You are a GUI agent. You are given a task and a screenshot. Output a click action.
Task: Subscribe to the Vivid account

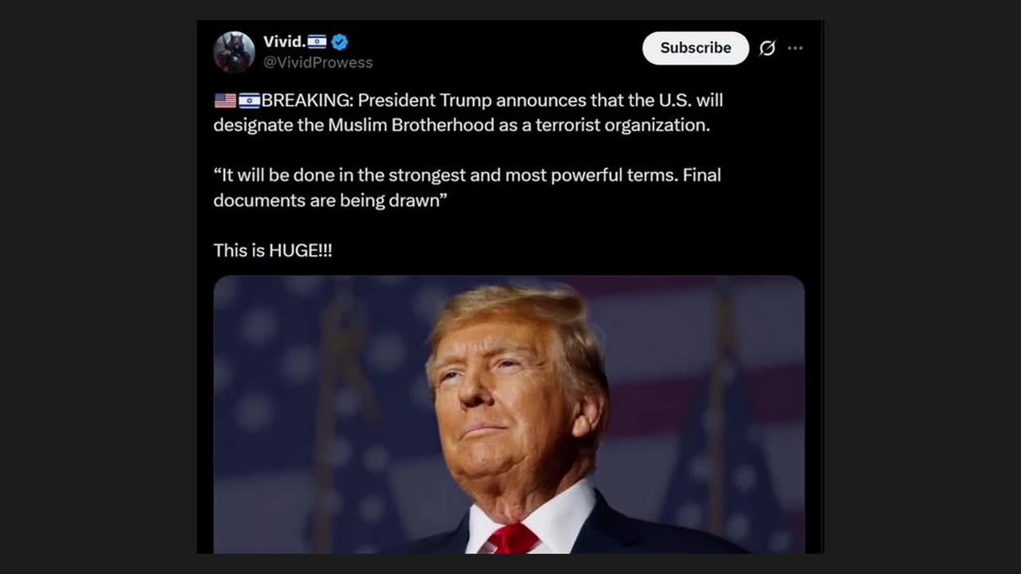pos(696,48)
